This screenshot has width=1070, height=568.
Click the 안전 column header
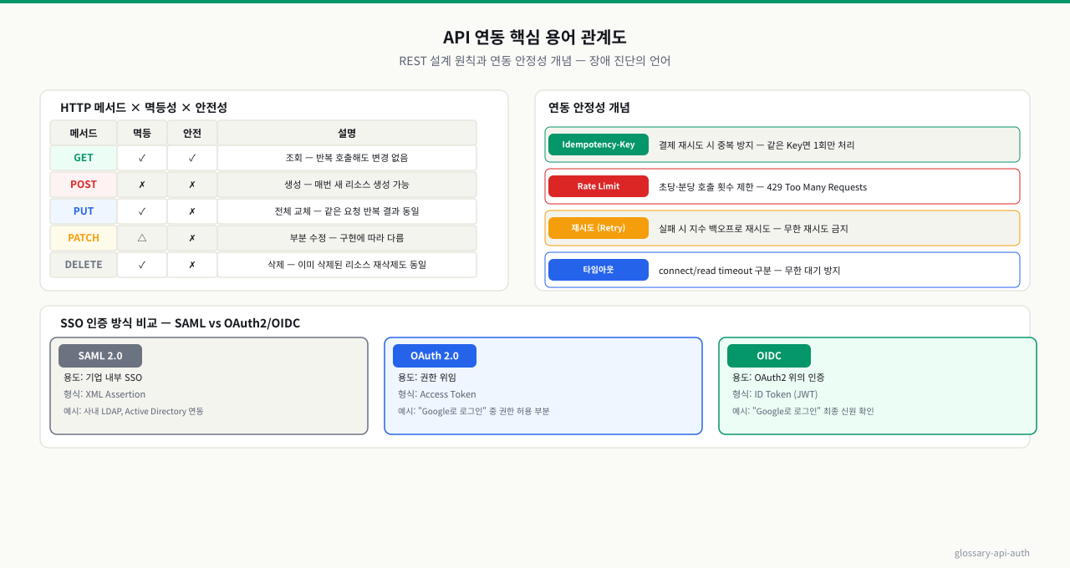(192, 133)
